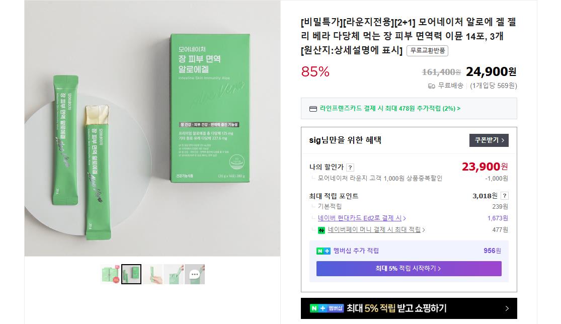Click the question mark next to 나의 할인가
The height and width of the screenshot is (324, 561).
350,168
